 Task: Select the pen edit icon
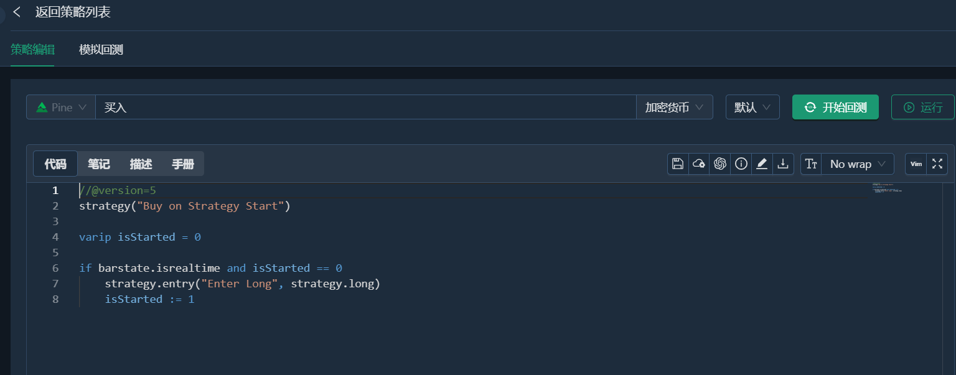point(762,164)
